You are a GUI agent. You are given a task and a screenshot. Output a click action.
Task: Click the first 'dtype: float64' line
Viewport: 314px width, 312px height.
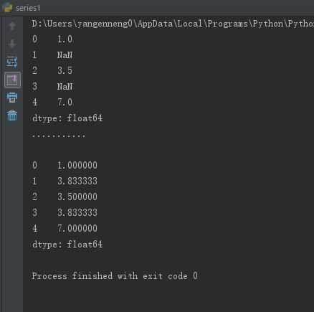[x=67, y=118]
